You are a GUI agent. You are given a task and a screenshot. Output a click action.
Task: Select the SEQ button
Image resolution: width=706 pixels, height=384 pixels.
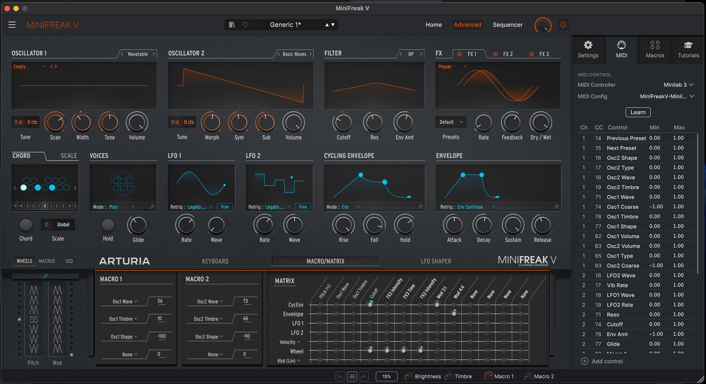[69, 261]
